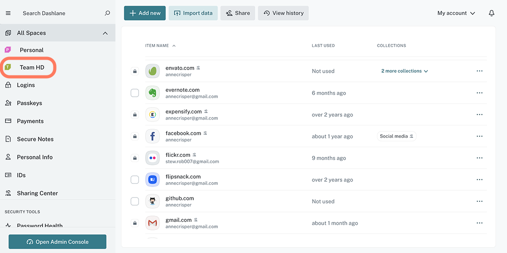The image size is (507, 253).
Task: Click the flickr.com dots logo
Action: [x=153, y=158]
